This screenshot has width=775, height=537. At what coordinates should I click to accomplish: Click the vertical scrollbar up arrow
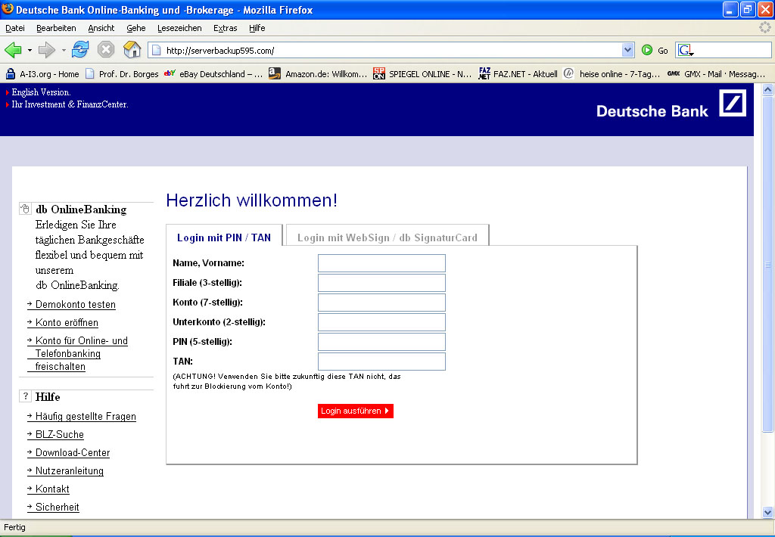click(x=767, y=89)
